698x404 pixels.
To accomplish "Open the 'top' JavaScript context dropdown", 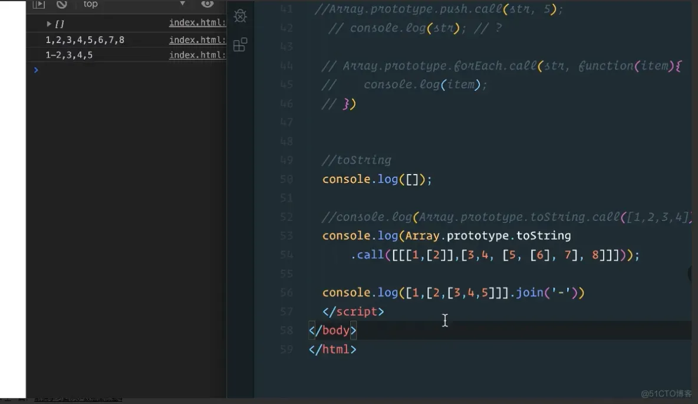I will pos(134,4).
